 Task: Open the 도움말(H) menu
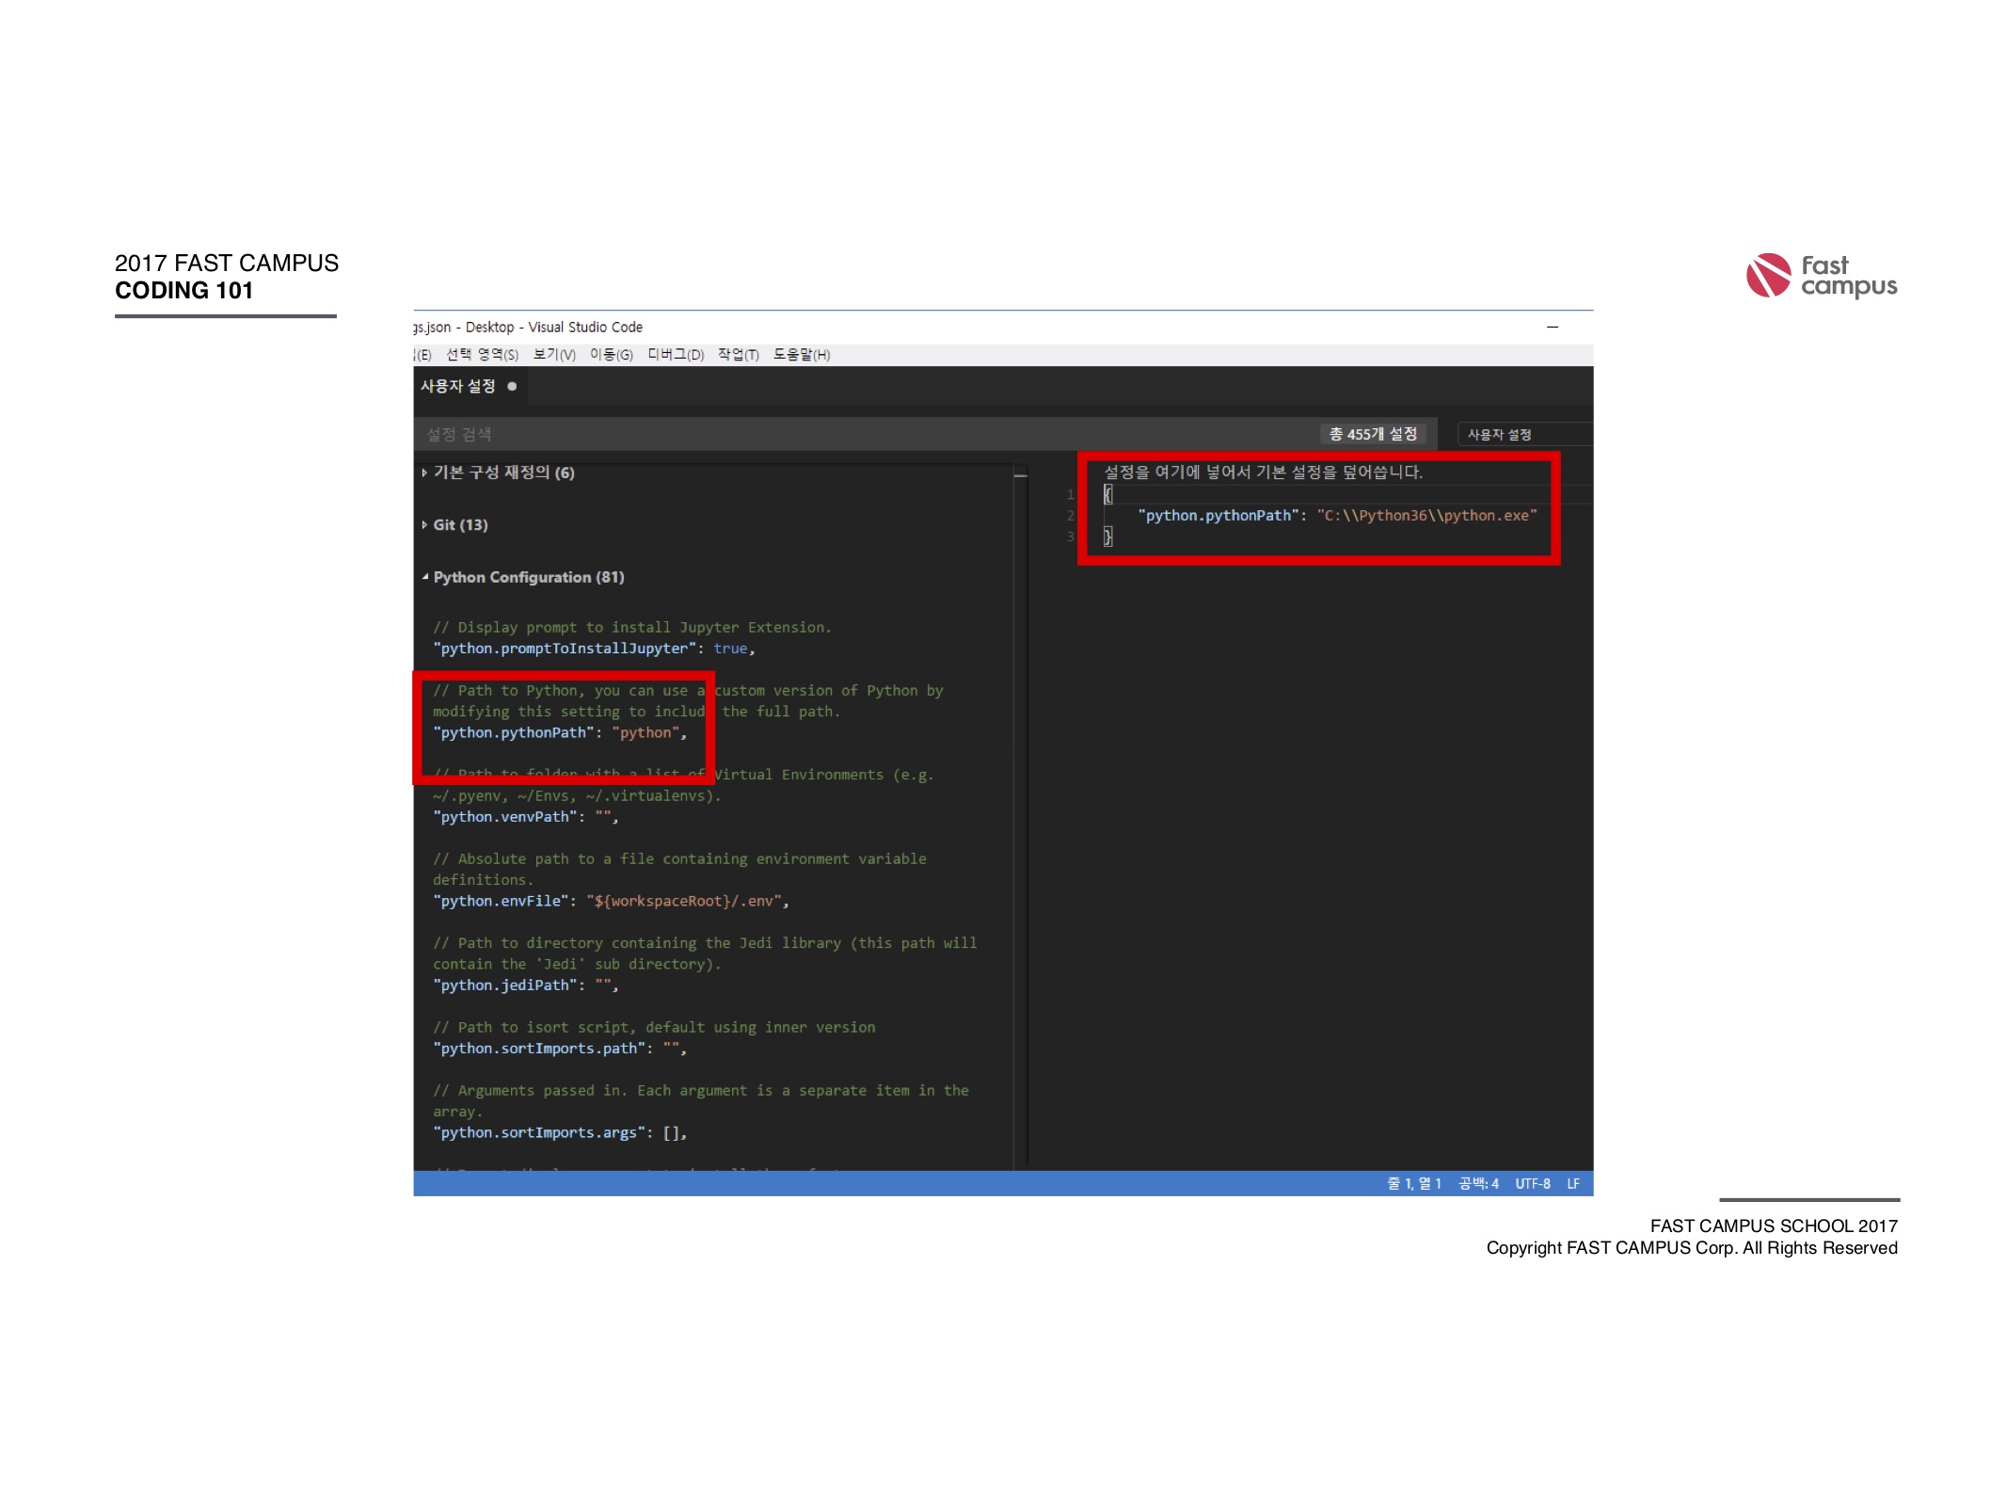pyautogui.click(x=801, y=355)
